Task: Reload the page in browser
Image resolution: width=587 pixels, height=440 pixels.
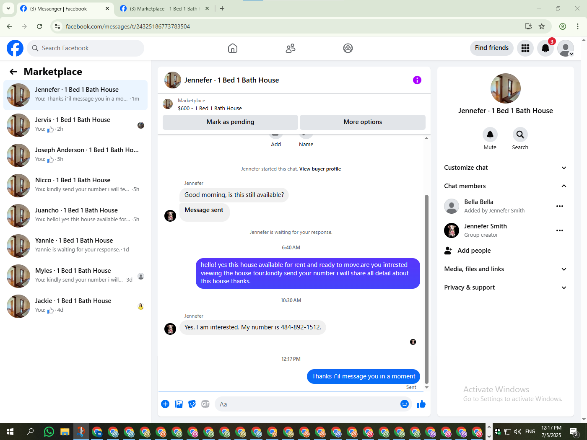Action: coord(39,26)
